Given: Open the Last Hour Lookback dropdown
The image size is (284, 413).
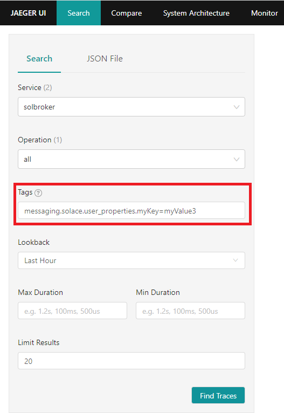Looking at the screenshot, I should [131, 260].
